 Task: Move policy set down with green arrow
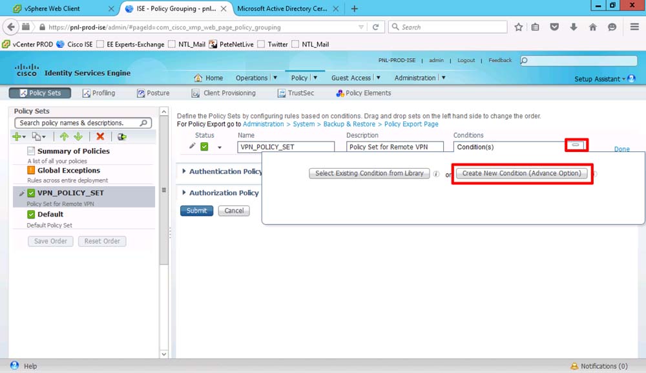[x=78, y=136]
